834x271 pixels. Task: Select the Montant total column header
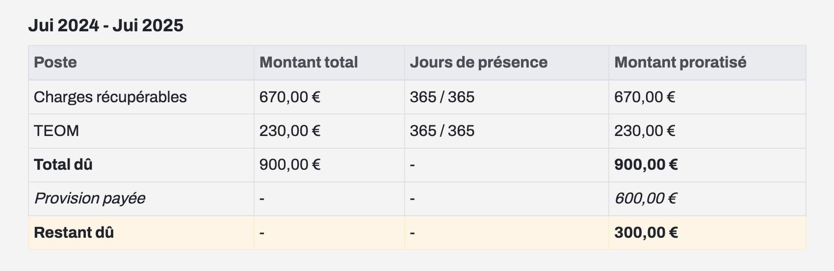(x=309, y=62)
